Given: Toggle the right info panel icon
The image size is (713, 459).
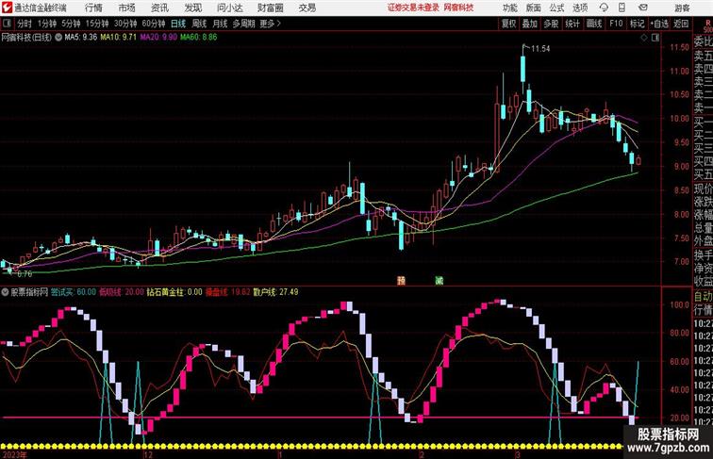Looking at the screenshot, I should tap(655, 38).
